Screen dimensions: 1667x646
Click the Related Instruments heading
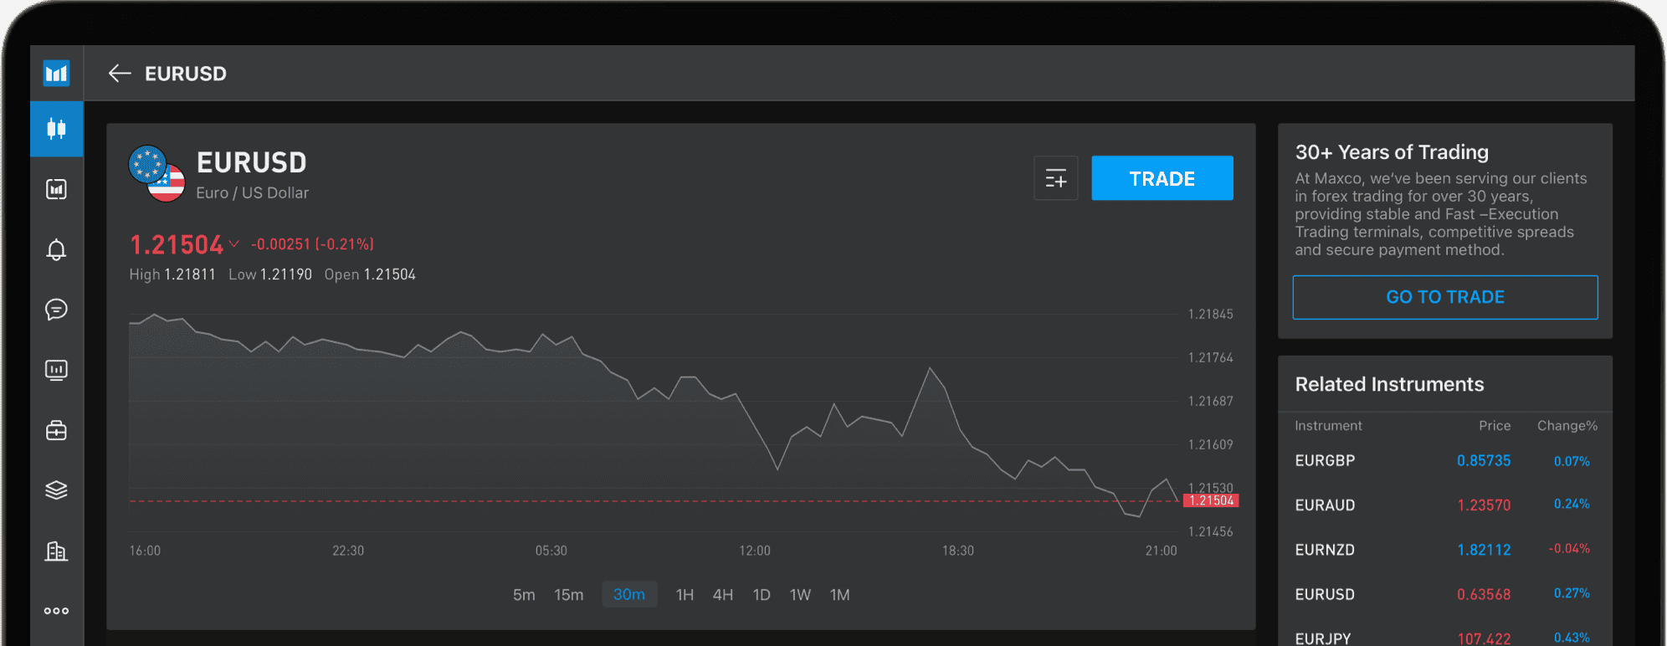[x=1389, y=384]
